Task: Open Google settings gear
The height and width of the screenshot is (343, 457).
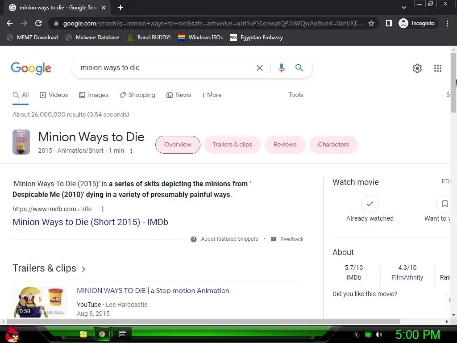Action: click(417, 68)
